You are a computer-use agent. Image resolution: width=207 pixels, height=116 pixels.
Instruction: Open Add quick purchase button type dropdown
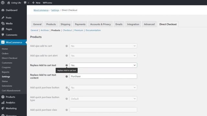pyautogui.click(x=103, y=99)
